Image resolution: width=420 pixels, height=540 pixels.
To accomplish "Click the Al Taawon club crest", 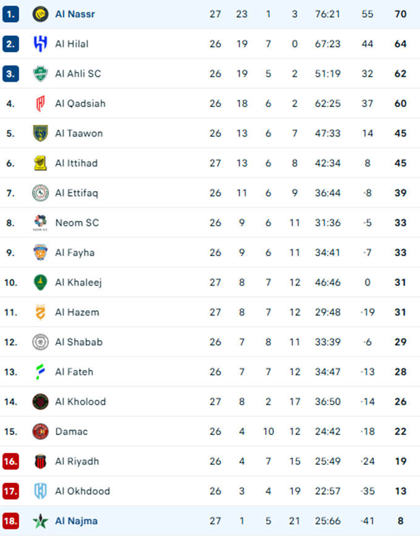I will tap(40, 133).
